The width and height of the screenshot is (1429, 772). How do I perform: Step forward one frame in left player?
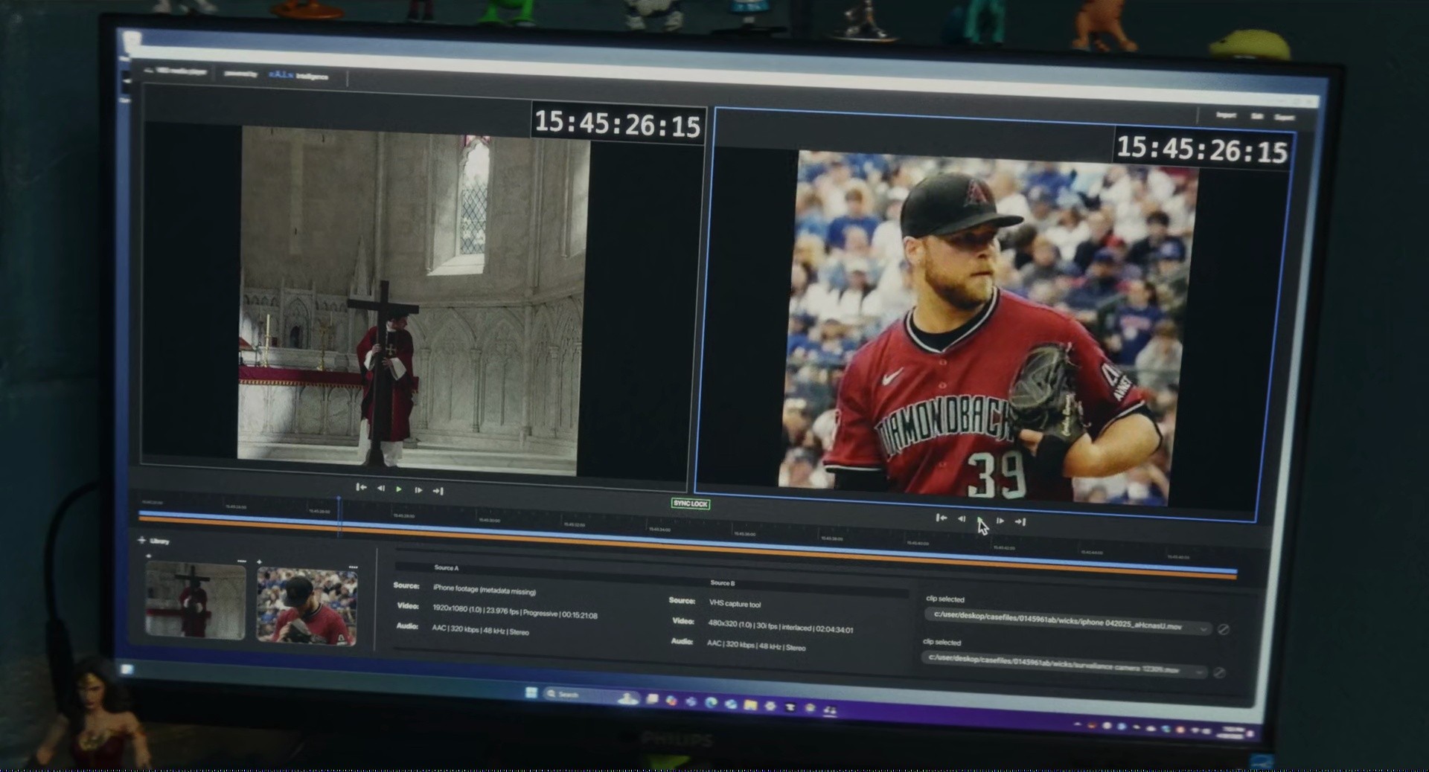coord(418,489)
